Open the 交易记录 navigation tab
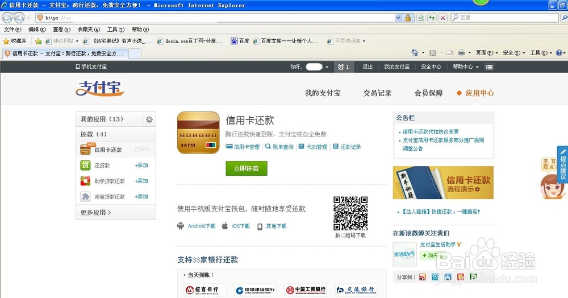This screenshot has height=298, width=568. 378,93
